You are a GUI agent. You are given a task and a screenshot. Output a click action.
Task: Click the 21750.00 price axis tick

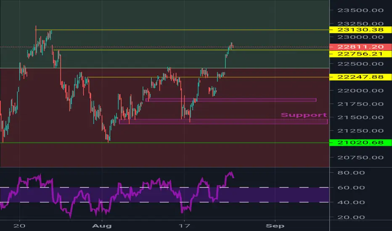tap(360, 104)
